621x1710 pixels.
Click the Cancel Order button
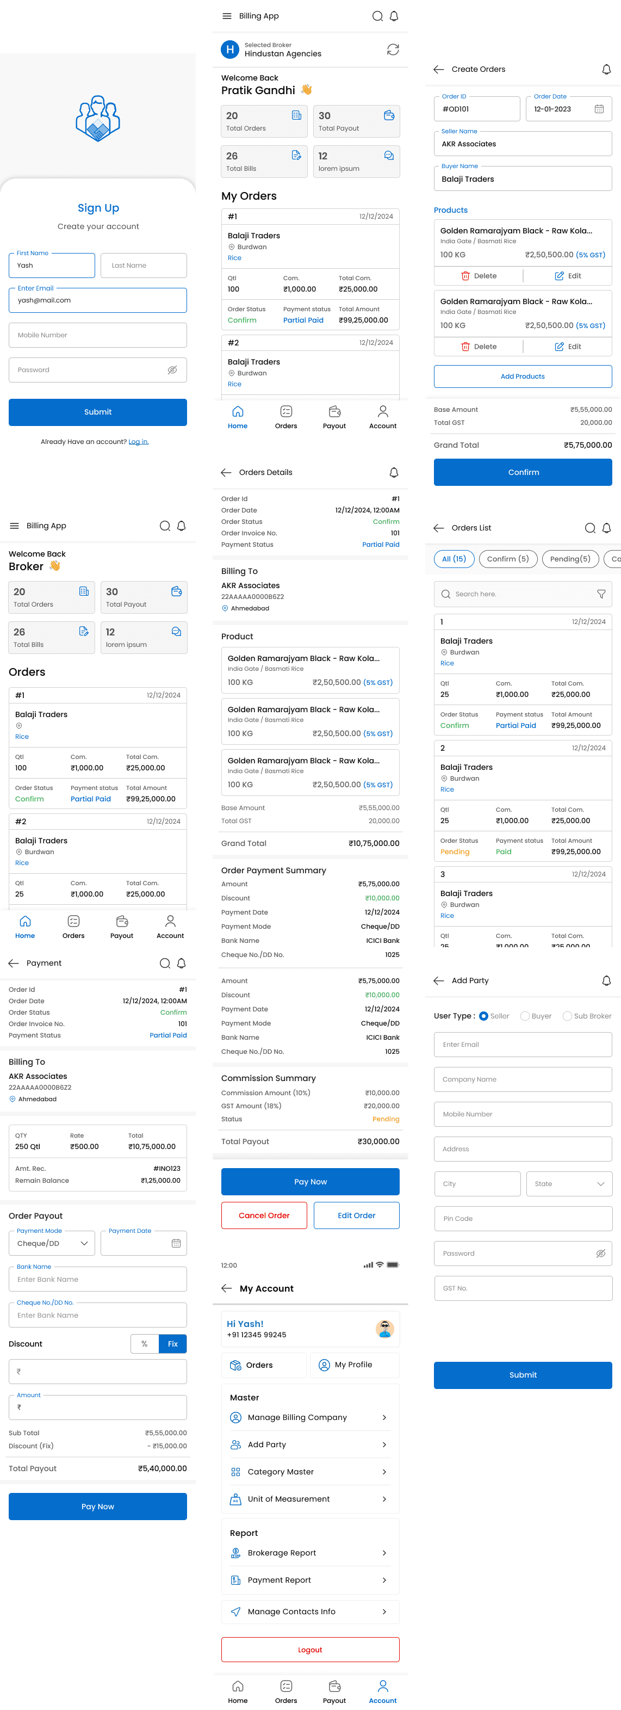(264, 1215)
